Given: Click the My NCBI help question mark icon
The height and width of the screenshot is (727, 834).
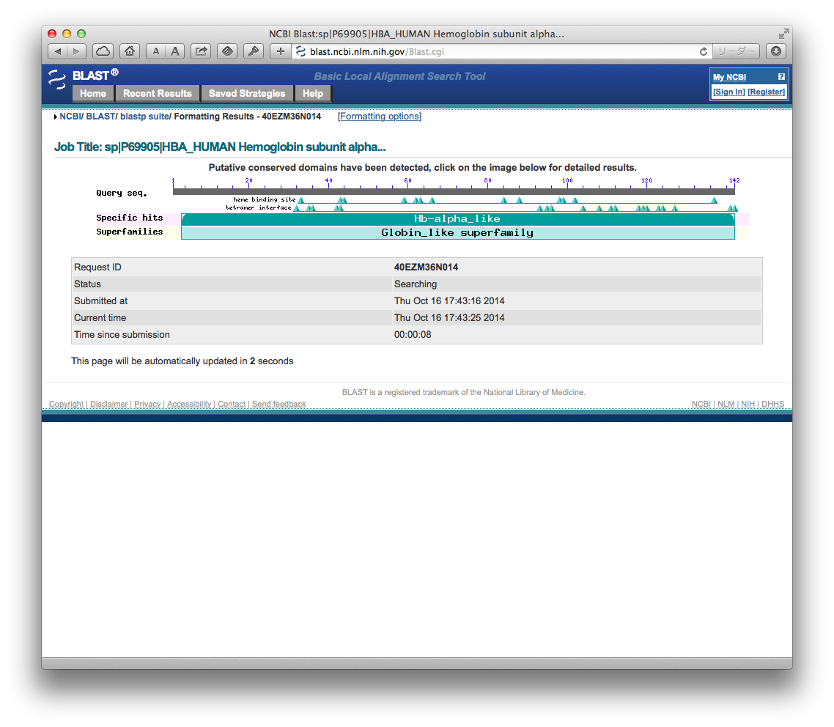Looking at the screenshot, I should (781, 77).
